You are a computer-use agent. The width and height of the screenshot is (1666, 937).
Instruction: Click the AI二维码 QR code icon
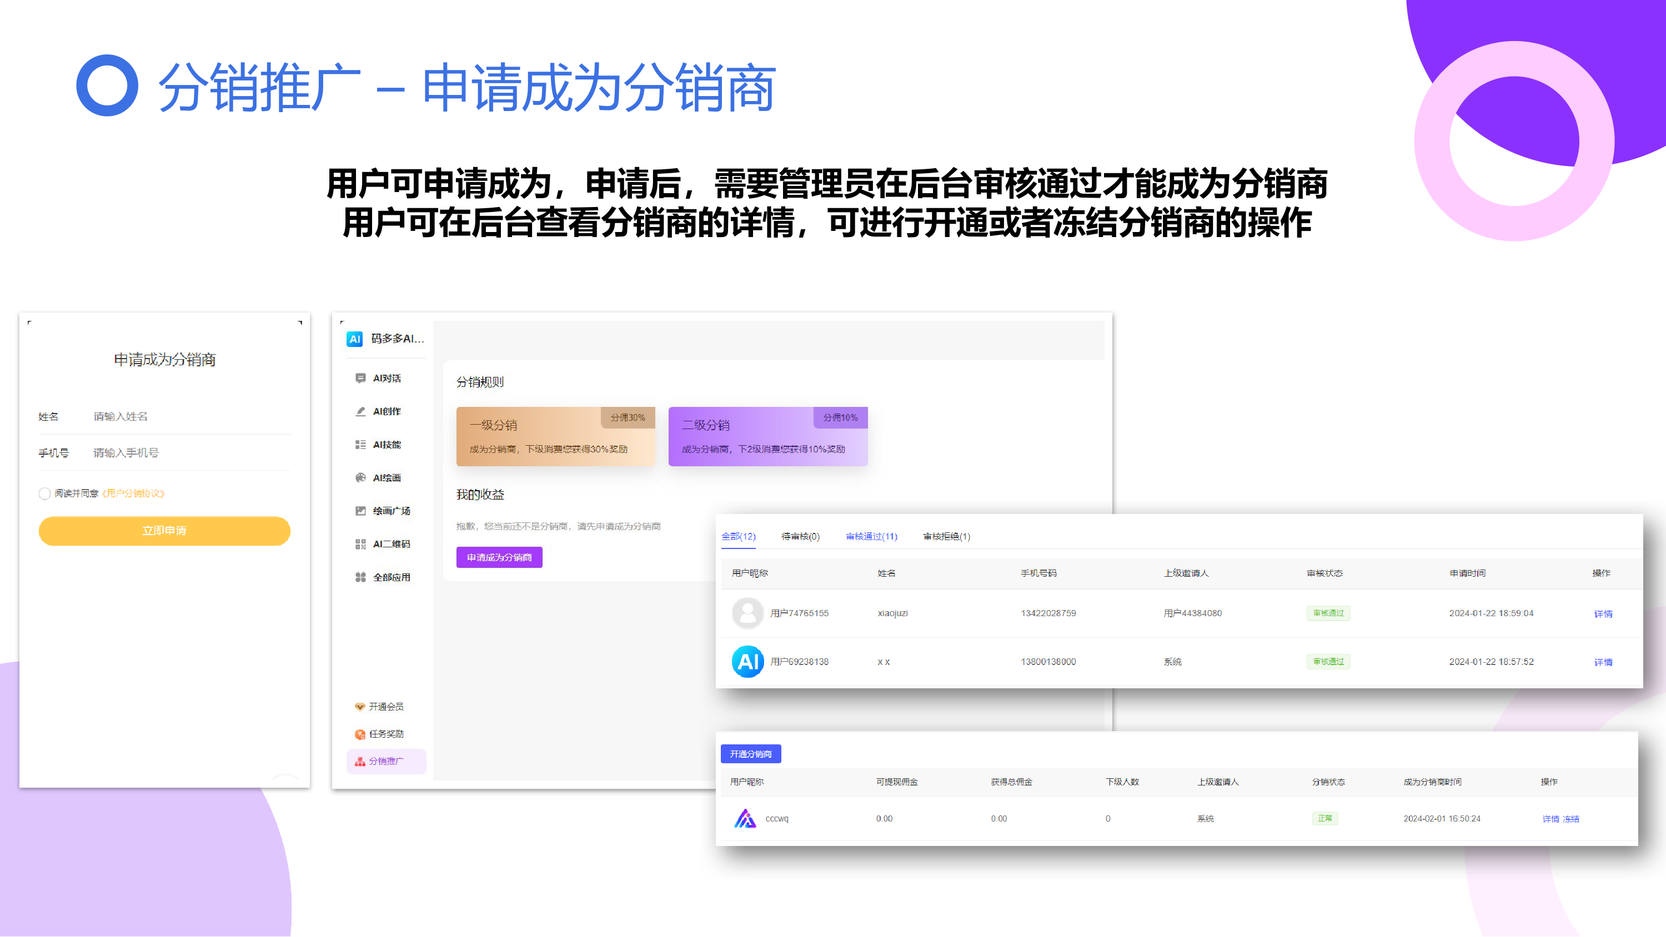pyautogui.click(x=360, y=545)
